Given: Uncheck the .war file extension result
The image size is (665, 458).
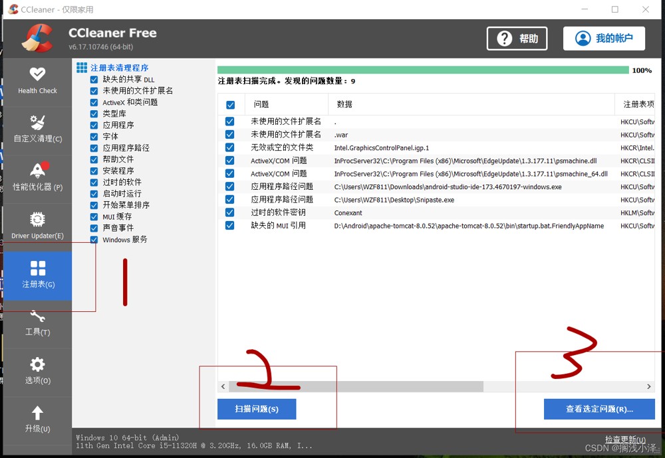Looking at the screenshot, I should (230, 135).
